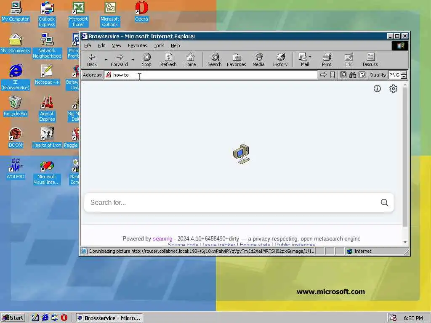431x323 pixels.
Task: Click the Quality PNG value field
Action: click(x=394, y=75)
